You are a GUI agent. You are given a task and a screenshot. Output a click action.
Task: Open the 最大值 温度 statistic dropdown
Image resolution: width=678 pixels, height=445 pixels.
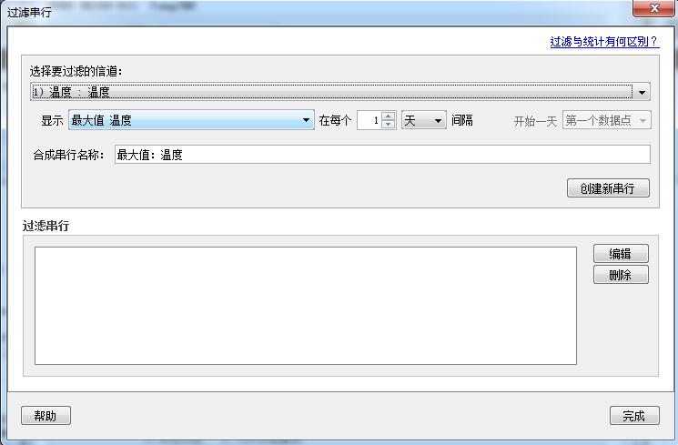191,120
